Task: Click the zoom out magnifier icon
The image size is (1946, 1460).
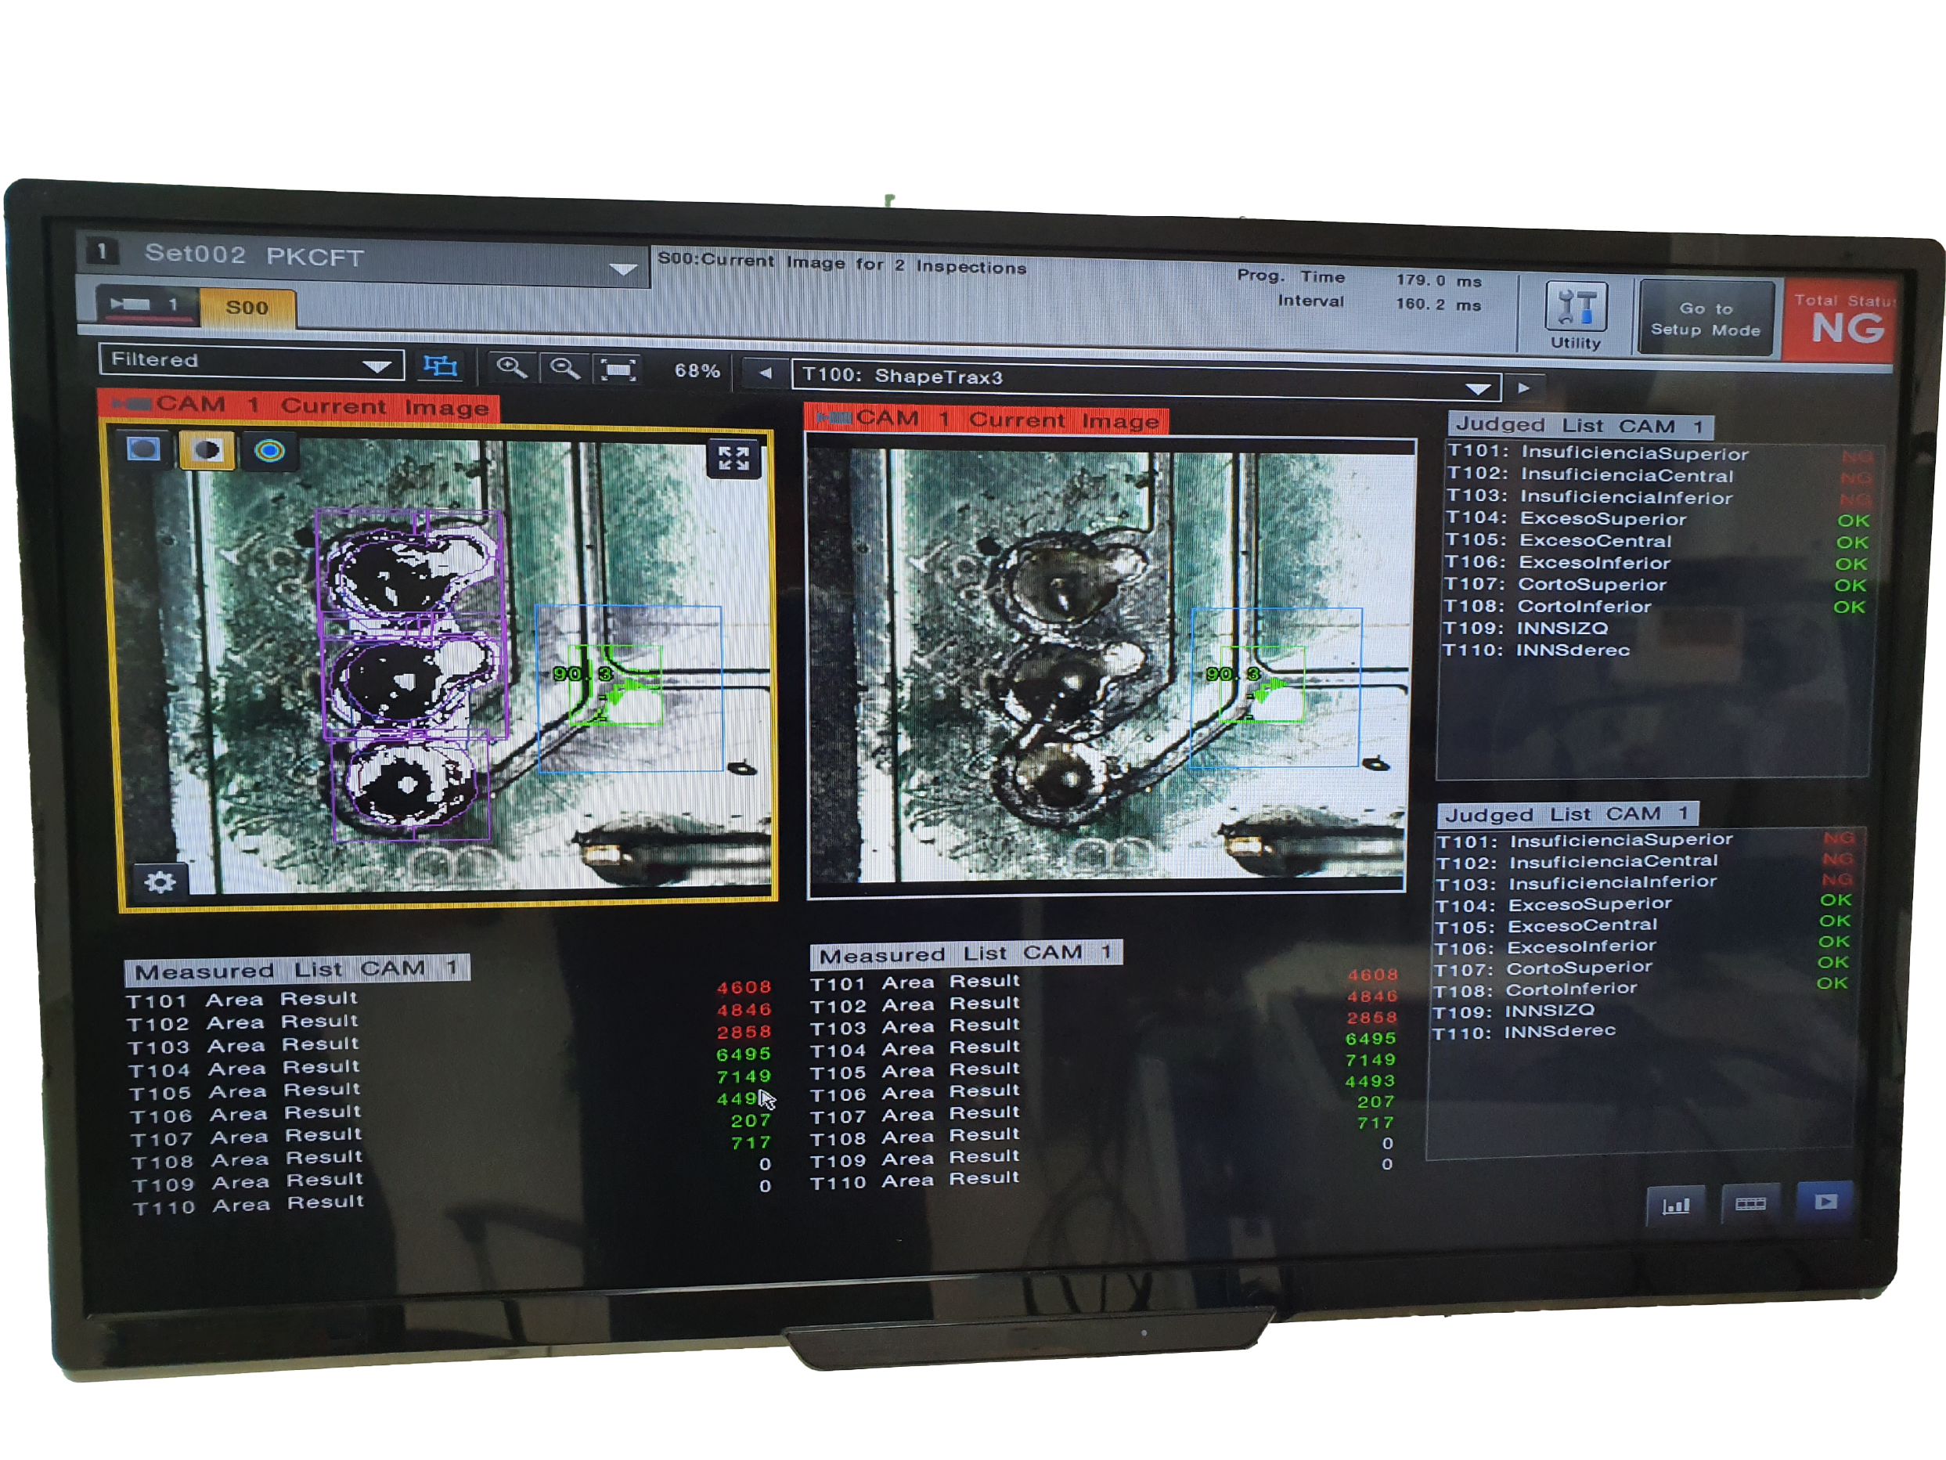Action: coord(565,368)
